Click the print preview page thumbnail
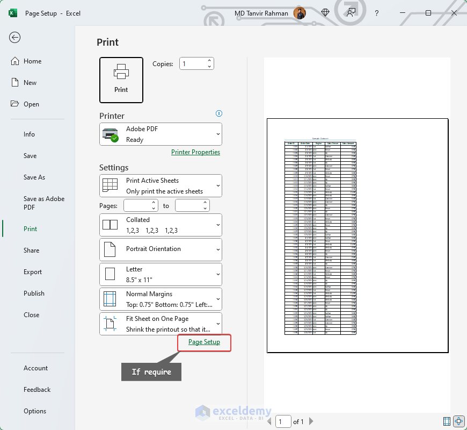Screen dimensions: 467x430 click(x=357, y=235)
